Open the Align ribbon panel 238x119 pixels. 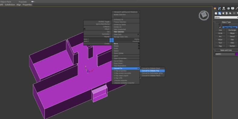[x=19, y=5]
